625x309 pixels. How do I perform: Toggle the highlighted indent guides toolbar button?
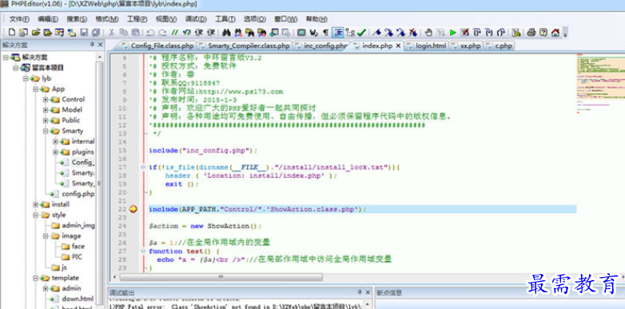(338, 32)
